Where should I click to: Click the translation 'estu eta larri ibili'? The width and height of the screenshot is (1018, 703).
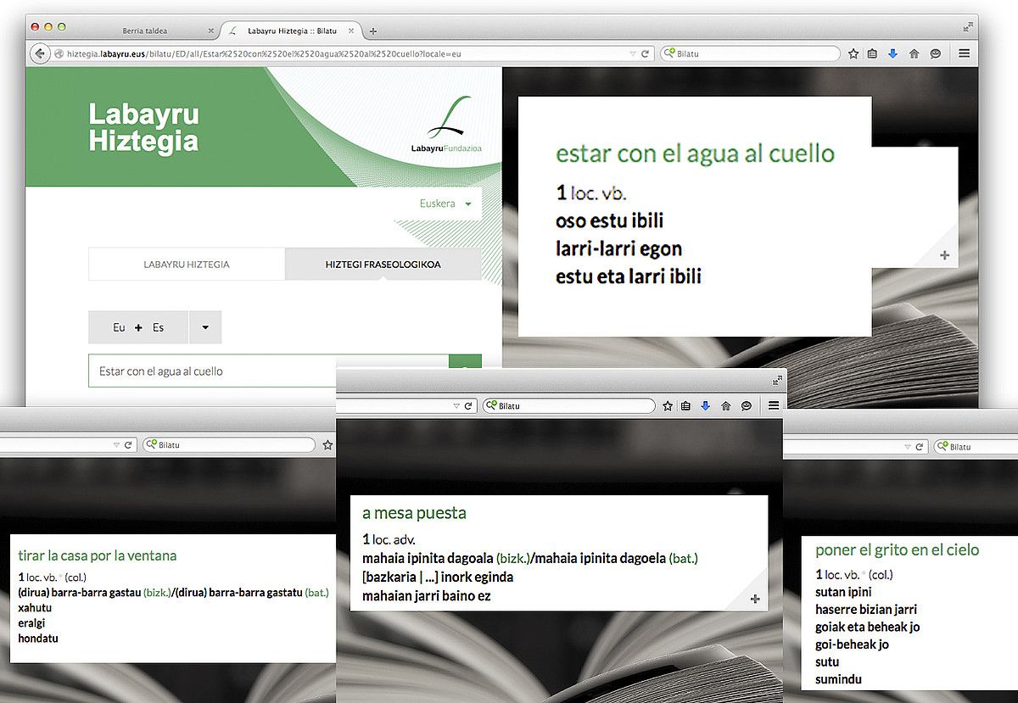coord(629,276)
